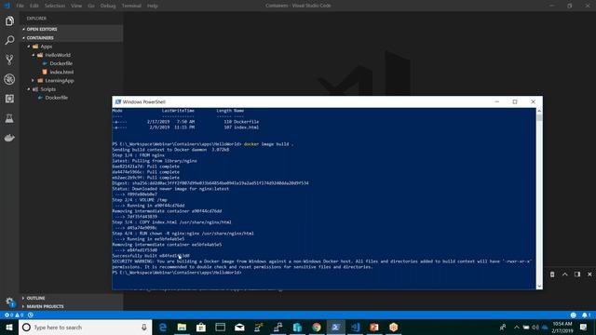Open the Search view in activity bar
The width and height of the screenshot is (596, 335).
[x=9, y=40]
